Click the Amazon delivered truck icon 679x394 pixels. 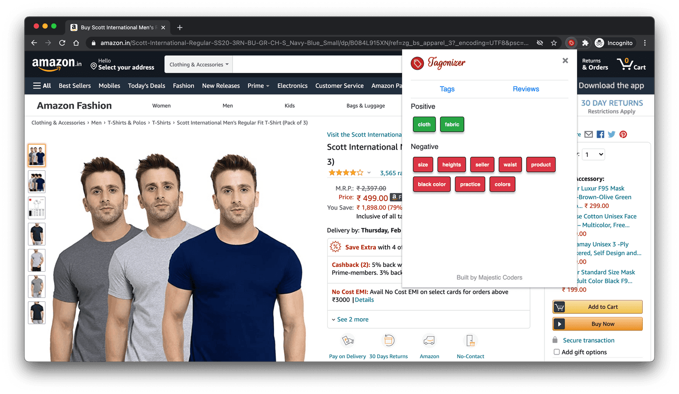click(x=429, y=340)
